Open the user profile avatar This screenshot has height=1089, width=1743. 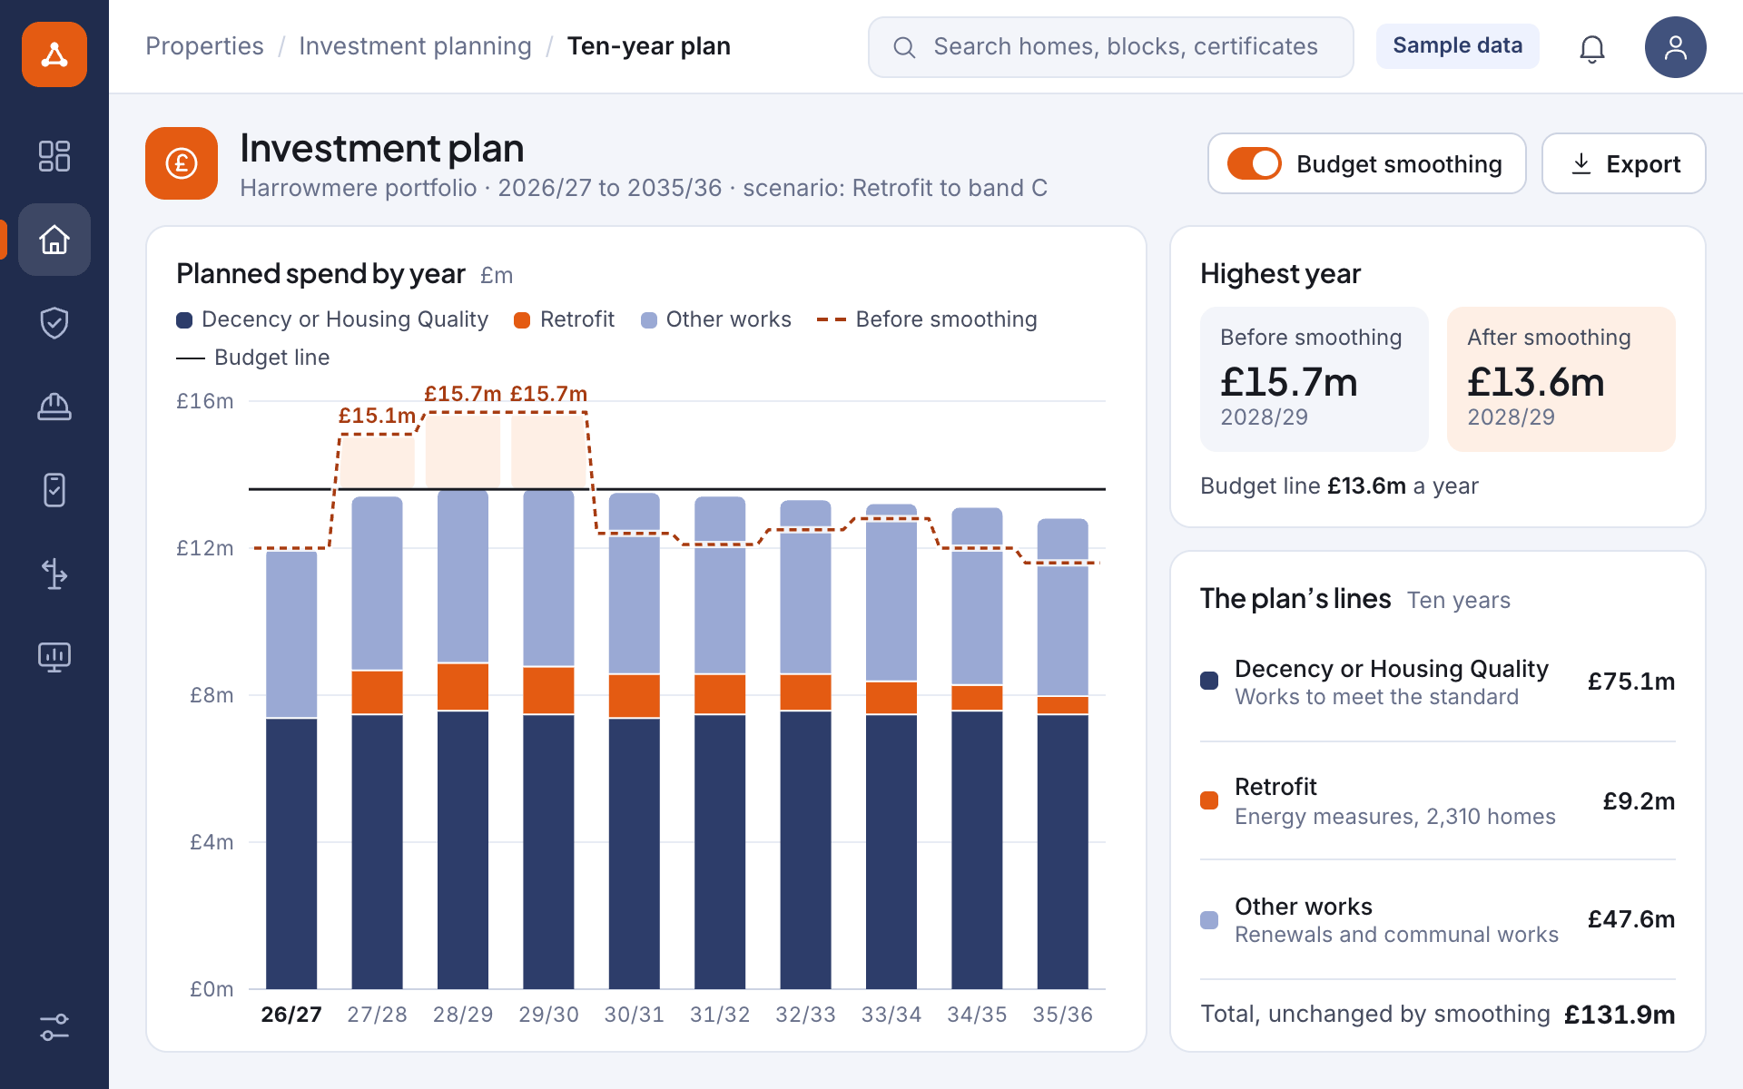coord(1676,47)
